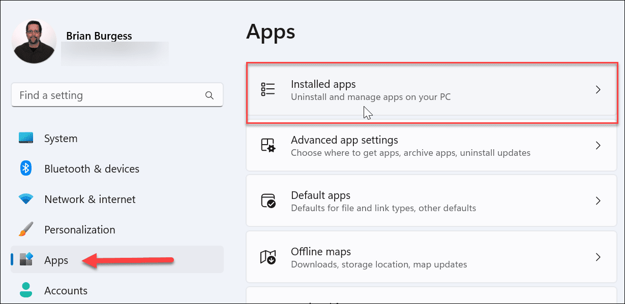Image resolution: width=625 pixels, height=304 pixels.
Task: Click the Installed apps list icon
Action: [x=268, y=89]
